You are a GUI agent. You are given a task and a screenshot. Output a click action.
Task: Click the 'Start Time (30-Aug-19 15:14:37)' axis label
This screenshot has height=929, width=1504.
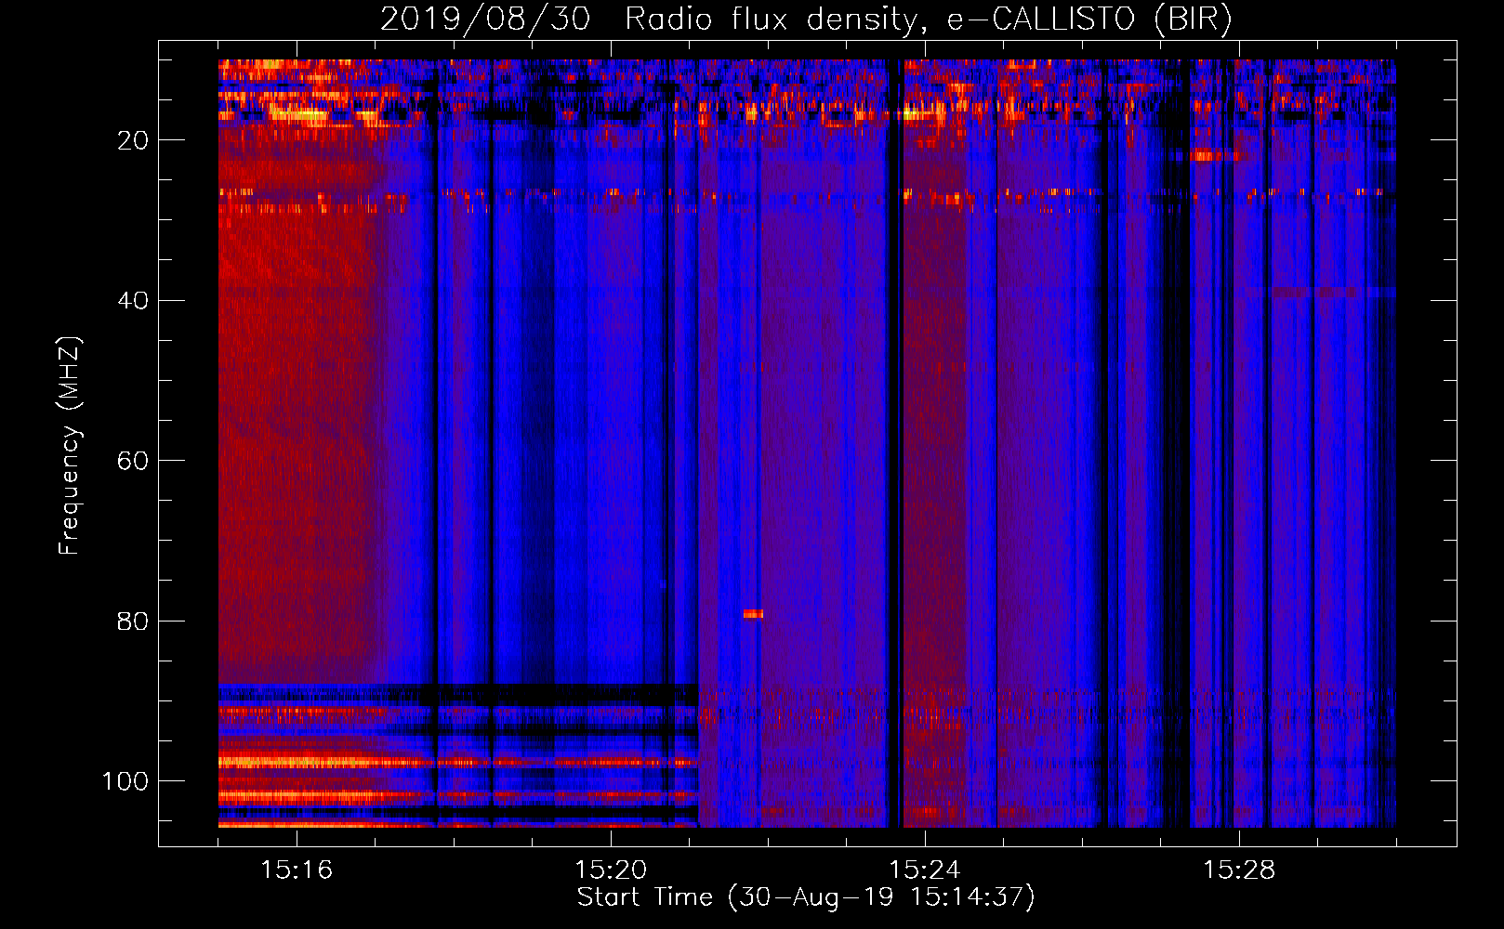click(806, 897)
